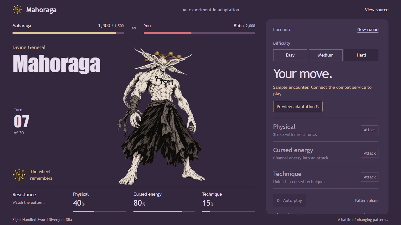This screenshot has width=401, height=225.
Task: Select Hard difficulty
Action: 361,55
